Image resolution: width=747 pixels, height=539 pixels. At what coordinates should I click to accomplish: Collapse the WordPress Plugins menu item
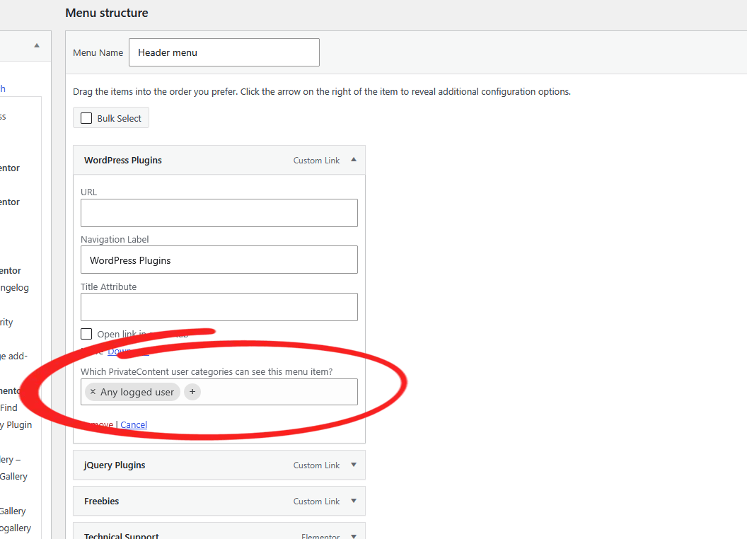tap(354, 160)
